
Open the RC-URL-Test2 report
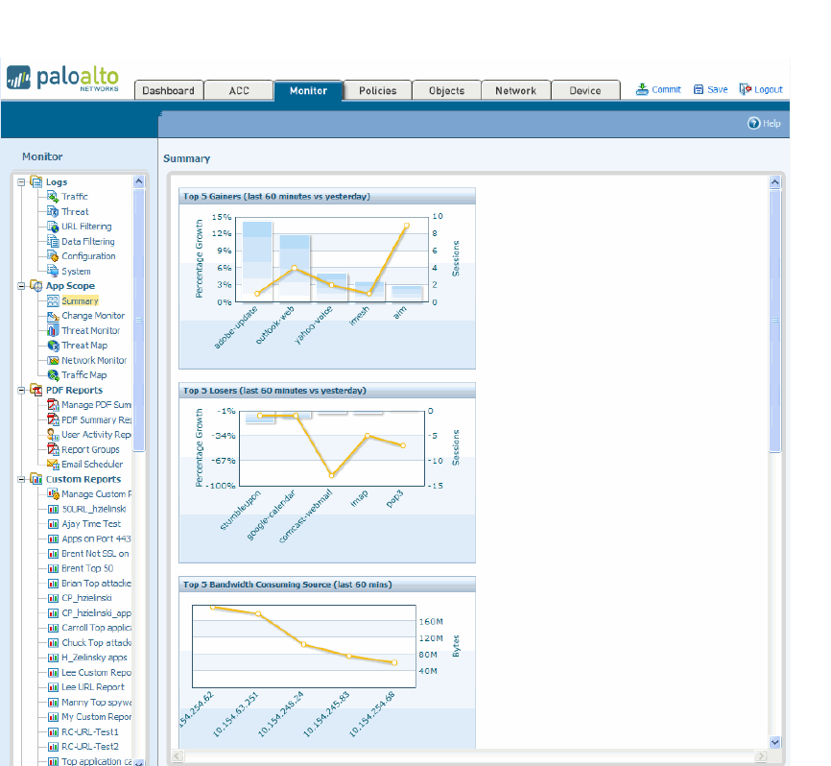[x=90, y=747]
